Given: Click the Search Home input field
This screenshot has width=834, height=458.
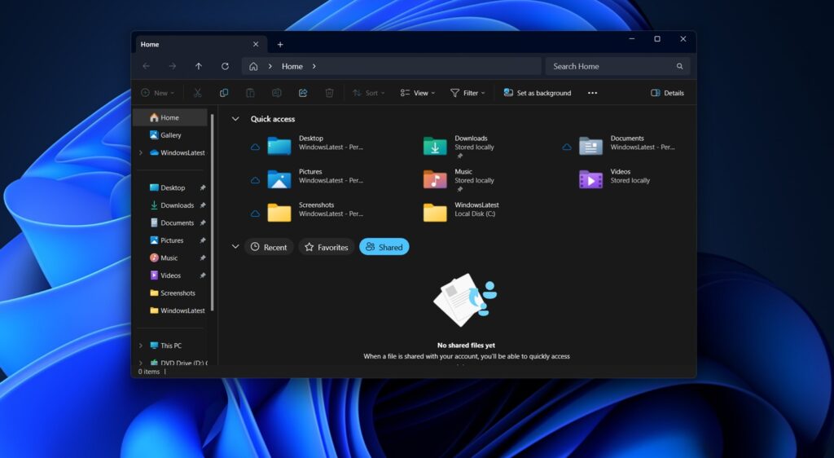Looking at the screenshot, I should [x=611, y=66].
